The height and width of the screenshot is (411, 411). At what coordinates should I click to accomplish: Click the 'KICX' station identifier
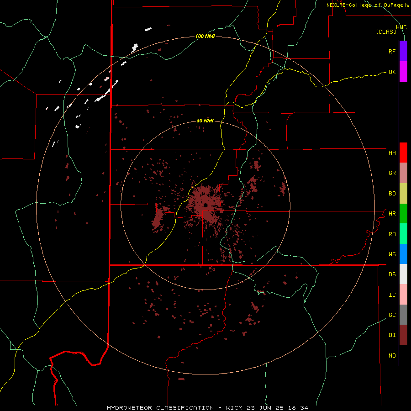pos(234,408)
